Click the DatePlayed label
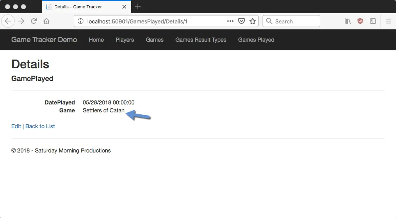Screen dimensions: 396x218 point(60,102)
